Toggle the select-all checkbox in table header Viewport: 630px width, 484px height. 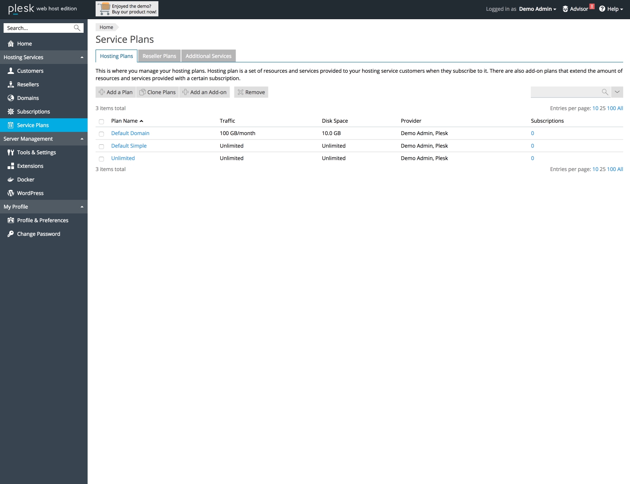[x=101, y=121]
